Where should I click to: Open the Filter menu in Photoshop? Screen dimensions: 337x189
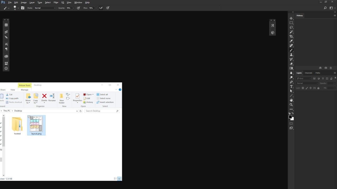tap(56, 2)
